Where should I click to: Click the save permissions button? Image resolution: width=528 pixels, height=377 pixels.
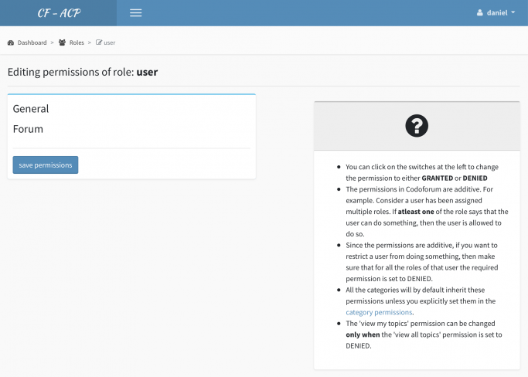[x=46, y=165]
